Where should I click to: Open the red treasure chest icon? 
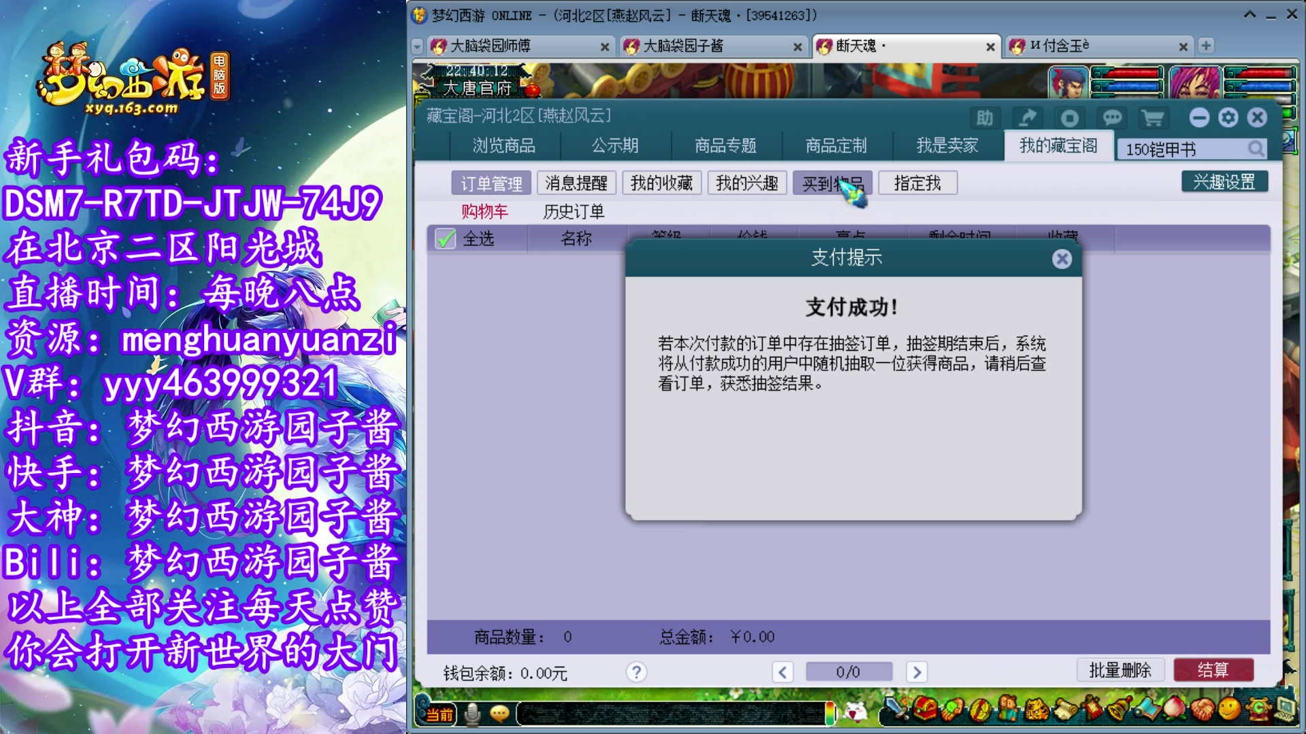pyautogui.click(x=925, y=709)
